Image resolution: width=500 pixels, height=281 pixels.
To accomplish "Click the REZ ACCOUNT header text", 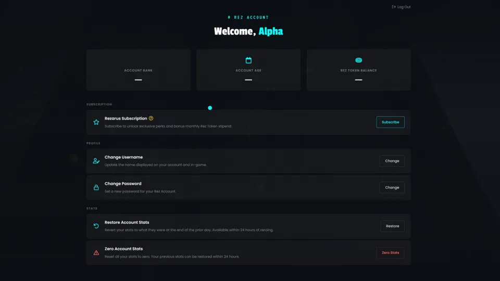I will (251, 18).
